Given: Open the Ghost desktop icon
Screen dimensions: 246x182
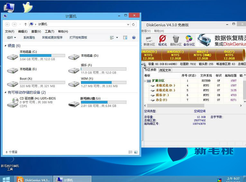Looking at the screenshot, I should [28, 7].
